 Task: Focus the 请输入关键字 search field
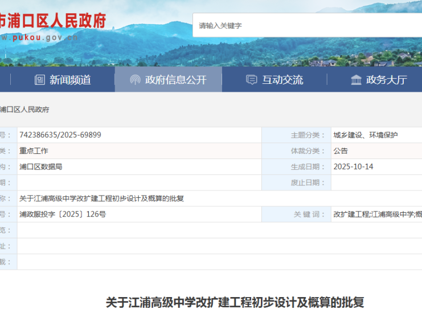tap(308, 26)
